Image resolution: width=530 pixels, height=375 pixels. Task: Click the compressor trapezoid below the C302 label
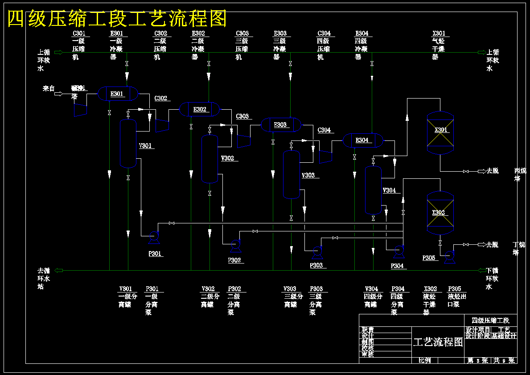(x=162, y=125)
